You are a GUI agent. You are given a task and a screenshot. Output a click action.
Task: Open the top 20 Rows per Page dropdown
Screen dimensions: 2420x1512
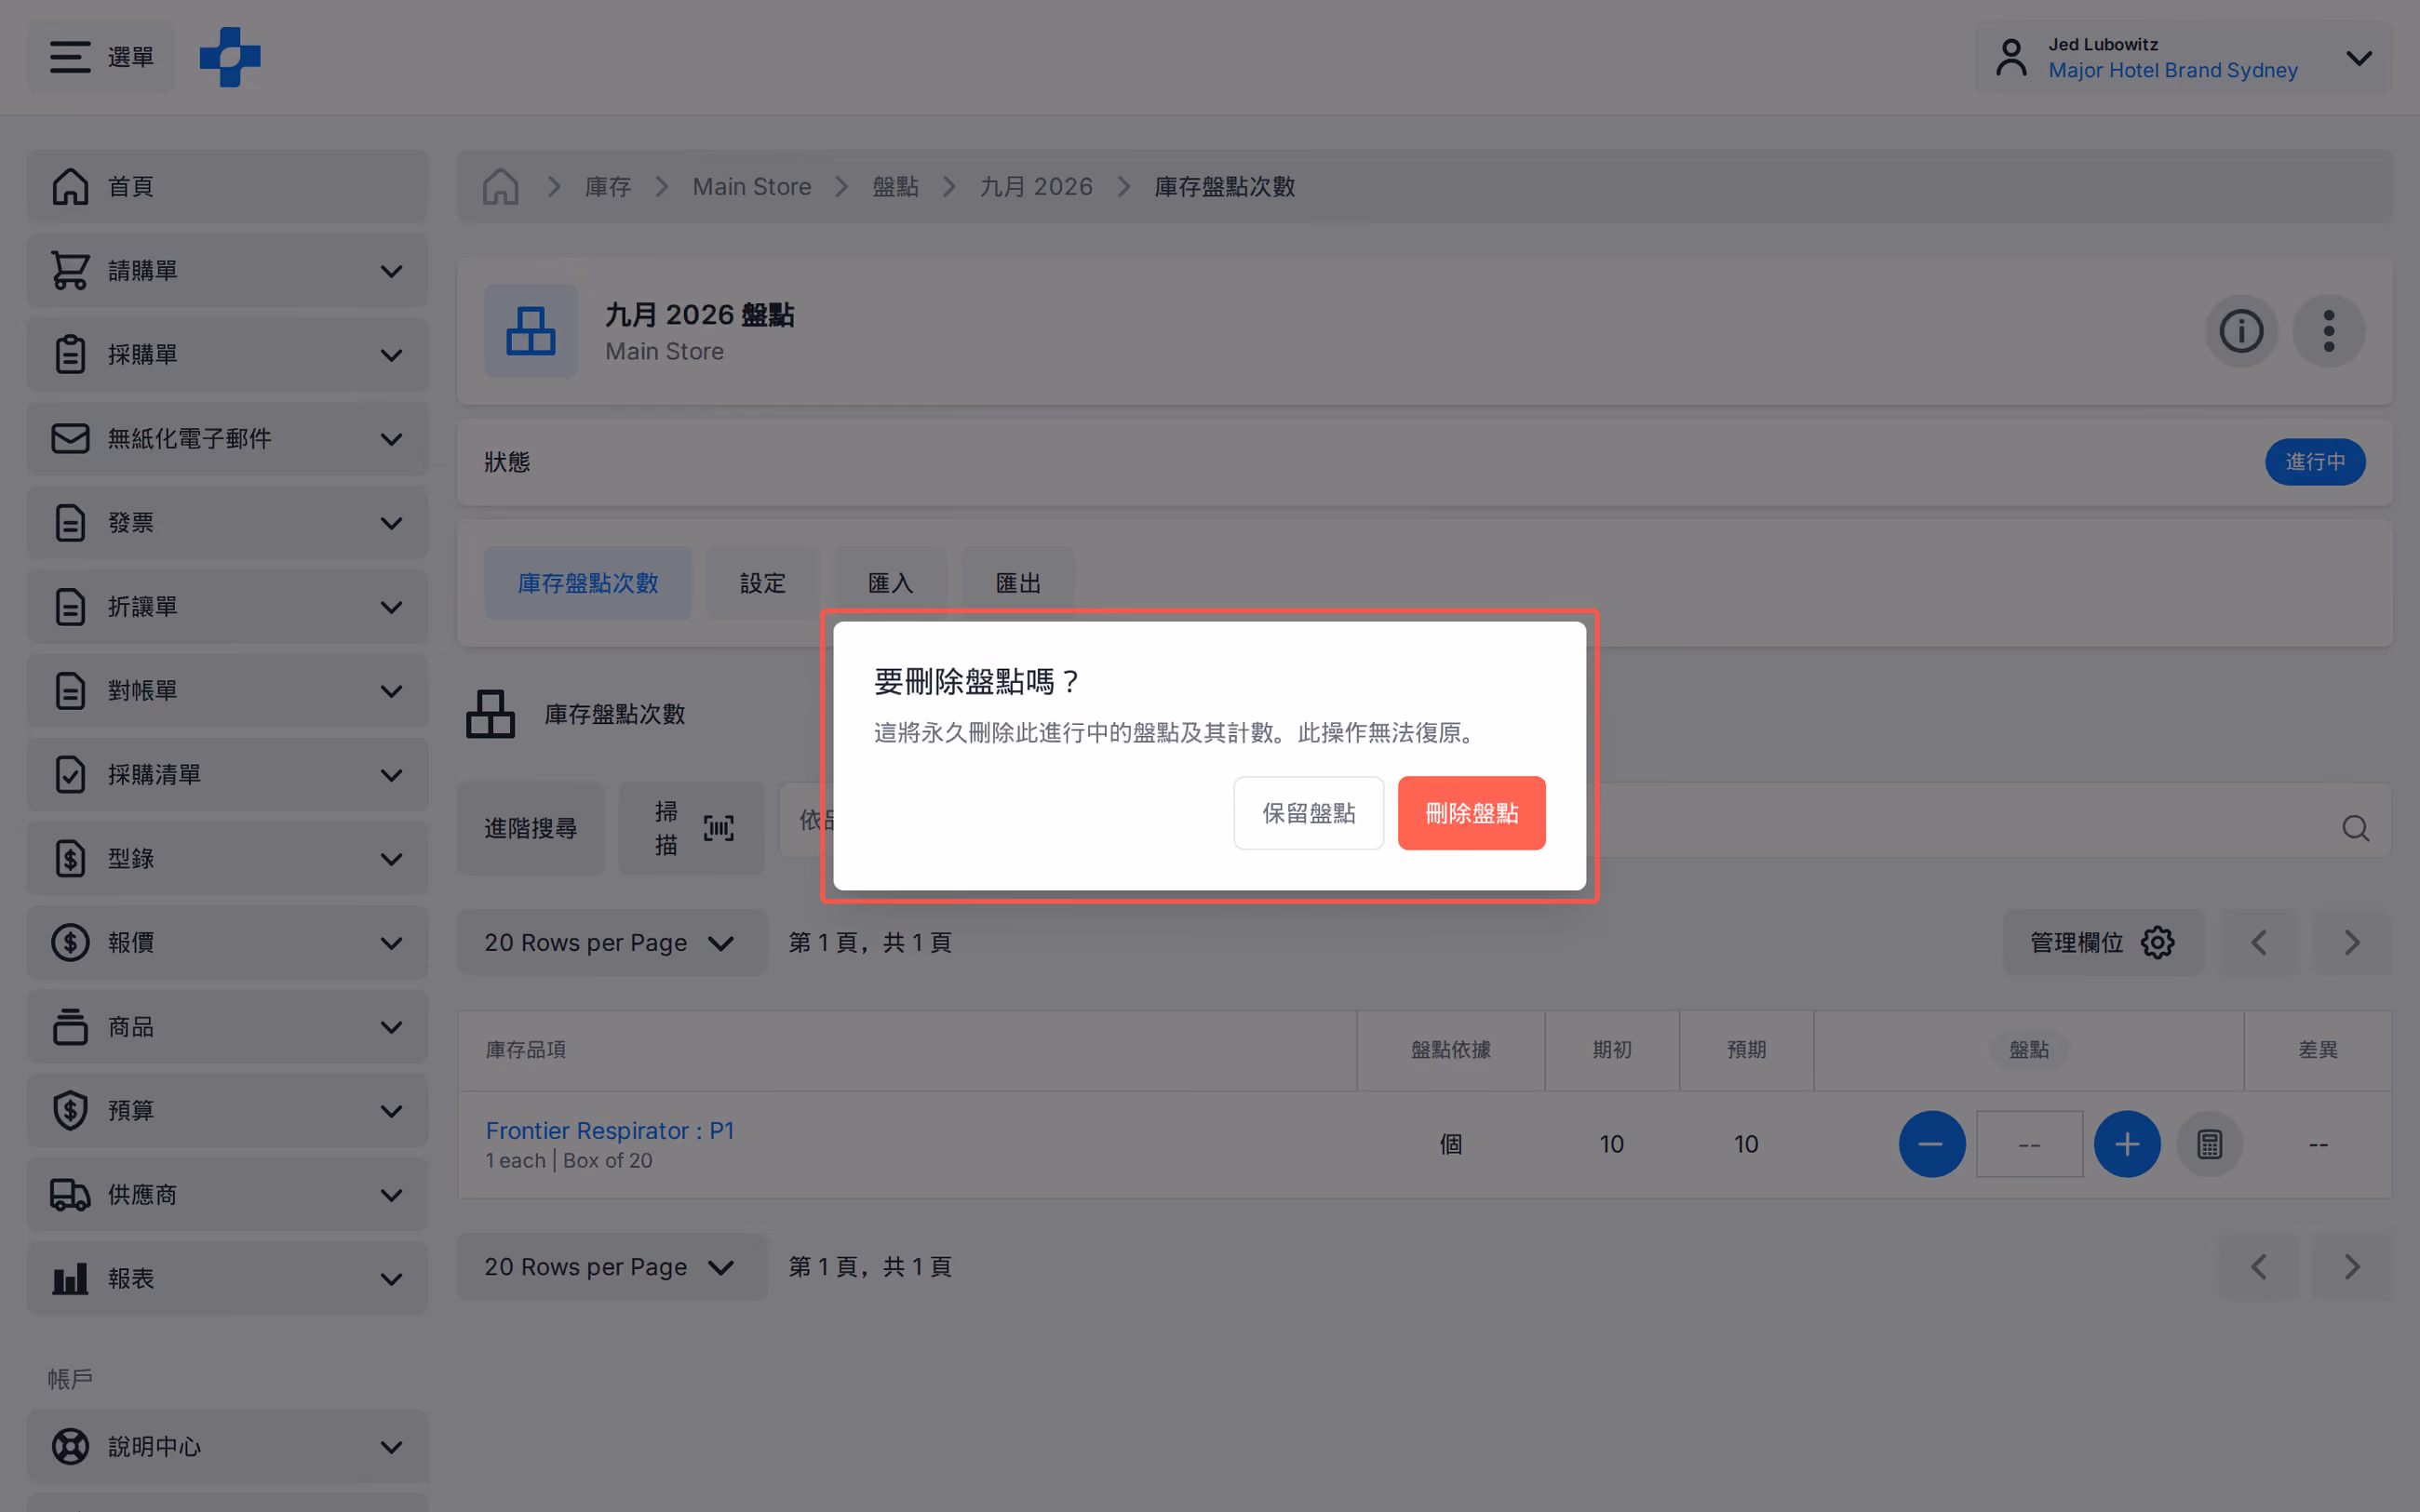click(612, 942)
